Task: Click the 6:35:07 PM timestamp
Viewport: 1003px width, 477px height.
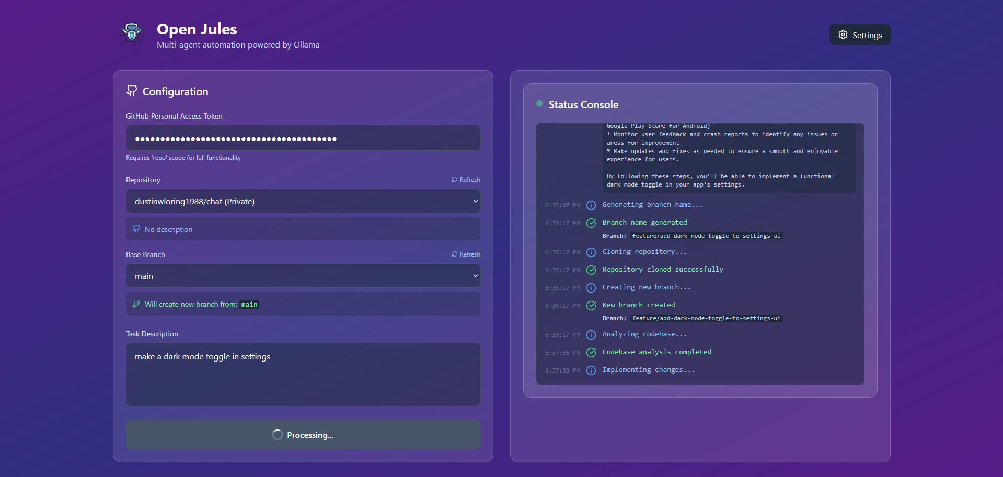Action: [562, 205]
